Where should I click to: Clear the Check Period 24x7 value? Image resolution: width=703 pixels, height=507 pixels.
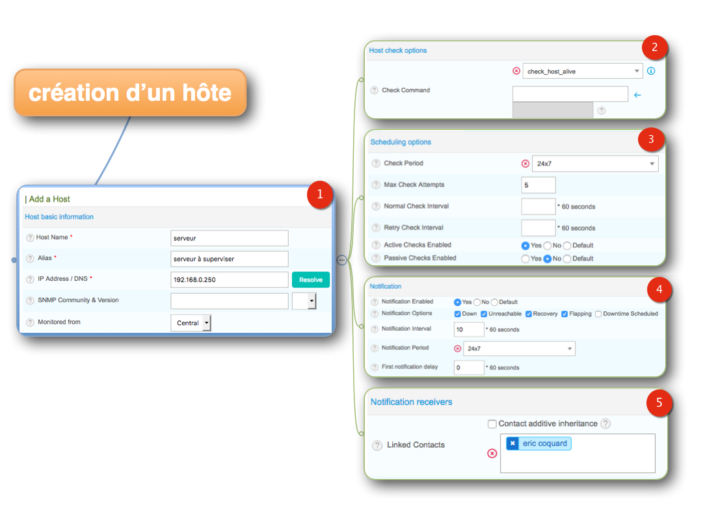coord(525,164)
